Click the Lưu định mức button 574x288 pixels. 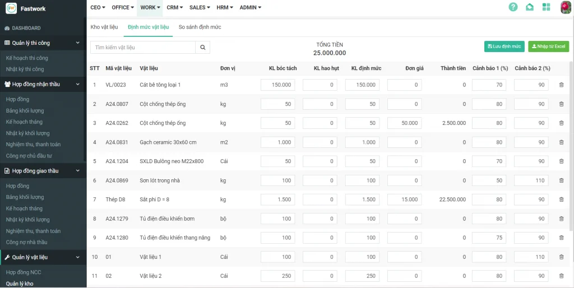coord(504,47)
